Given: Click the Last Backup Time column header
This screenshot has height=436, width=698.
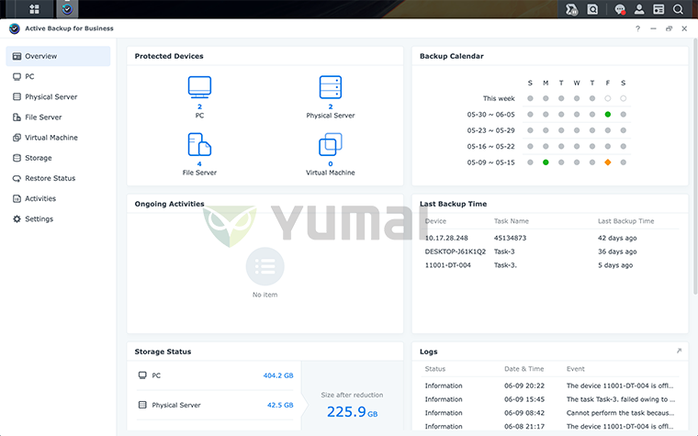Looking at the screenshot, I should point(625,221).
